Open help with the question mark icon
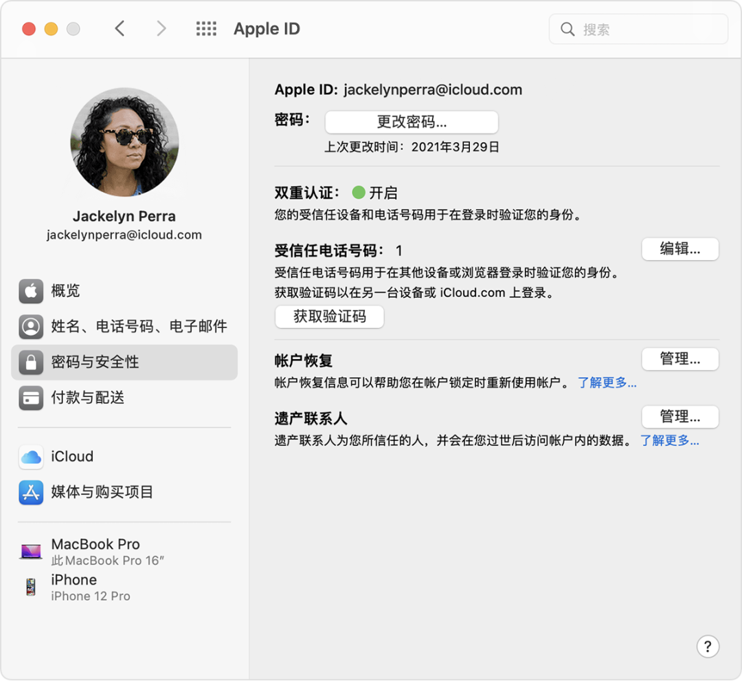 (x=708, y=646)
